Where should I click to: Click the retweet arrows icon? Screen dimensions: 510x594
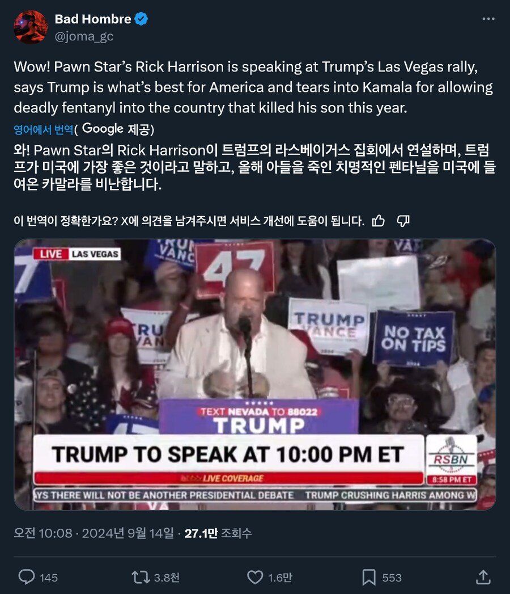[141, 578]
